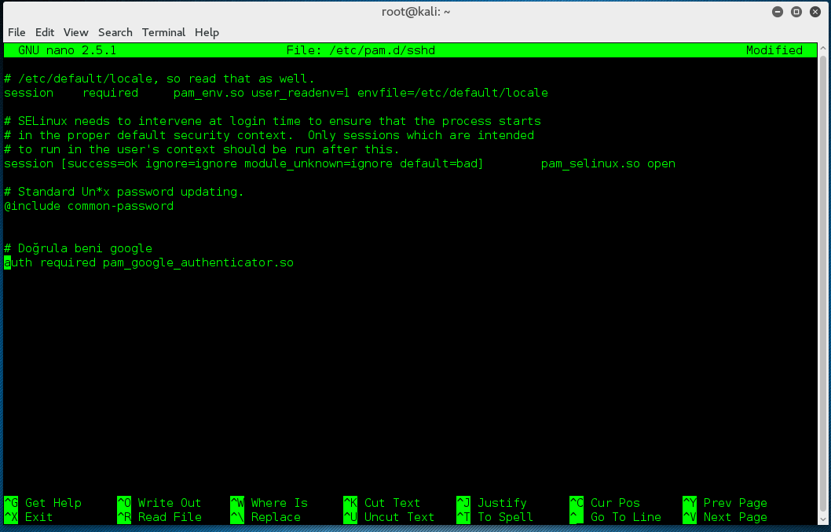Click the Next Page shortcut
Image resolution: width=831 pixels, height=532 pixels.
coord(730,517)
